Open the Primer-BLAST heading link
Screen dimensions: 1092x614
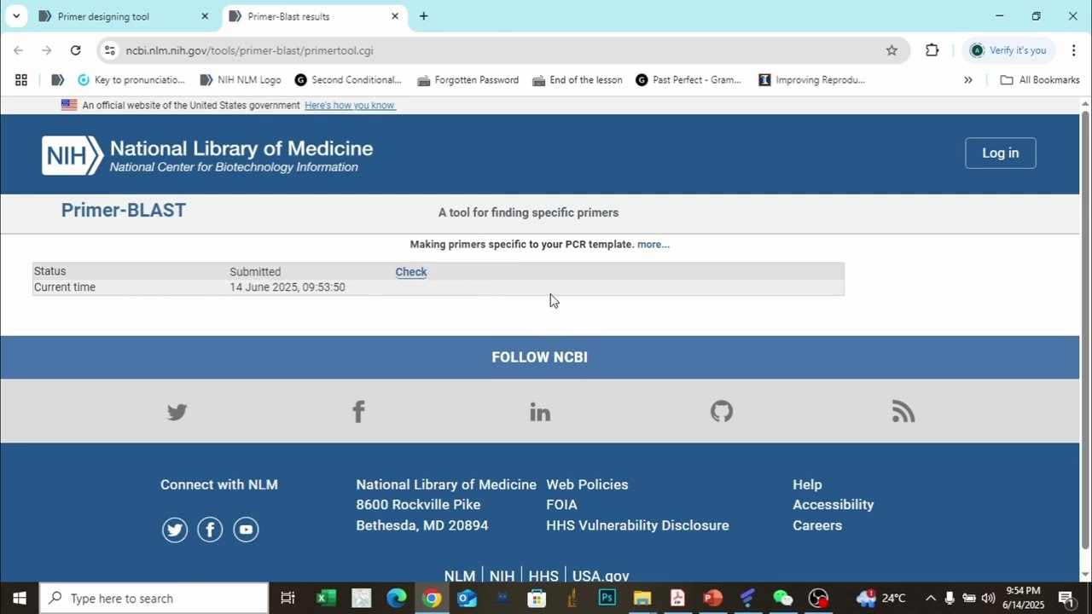[124, 211]
